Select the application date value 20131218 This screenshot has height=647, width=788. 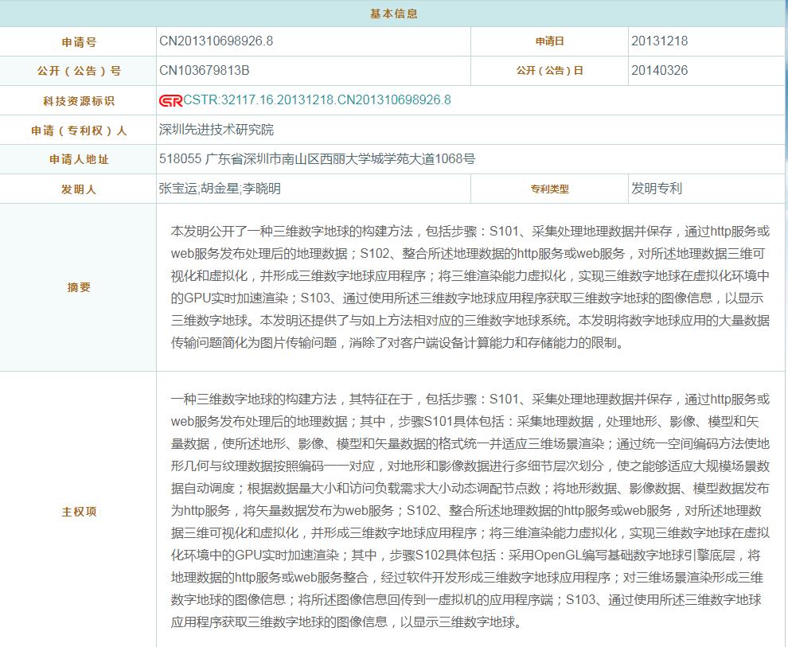[x=659, y=41]
